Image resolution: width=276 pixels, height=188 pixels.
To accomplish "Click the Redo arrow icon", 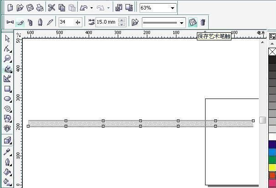I will pos(100,8).
